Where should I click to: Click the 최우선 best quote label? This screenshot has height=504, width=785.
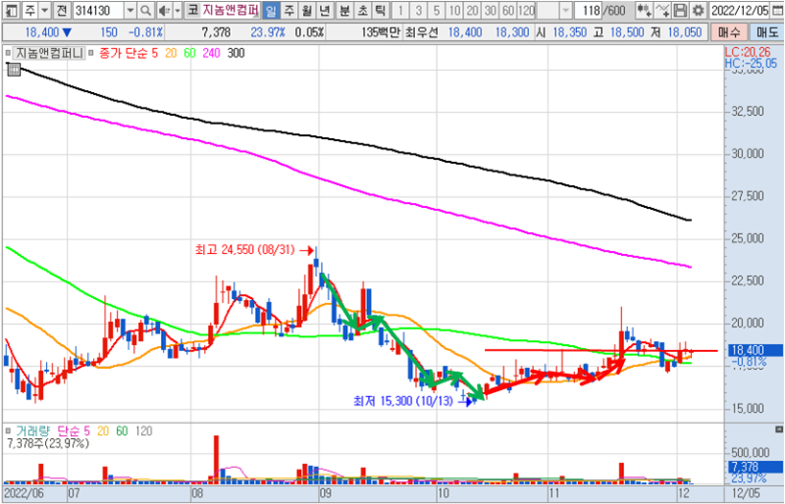(422, 32)
